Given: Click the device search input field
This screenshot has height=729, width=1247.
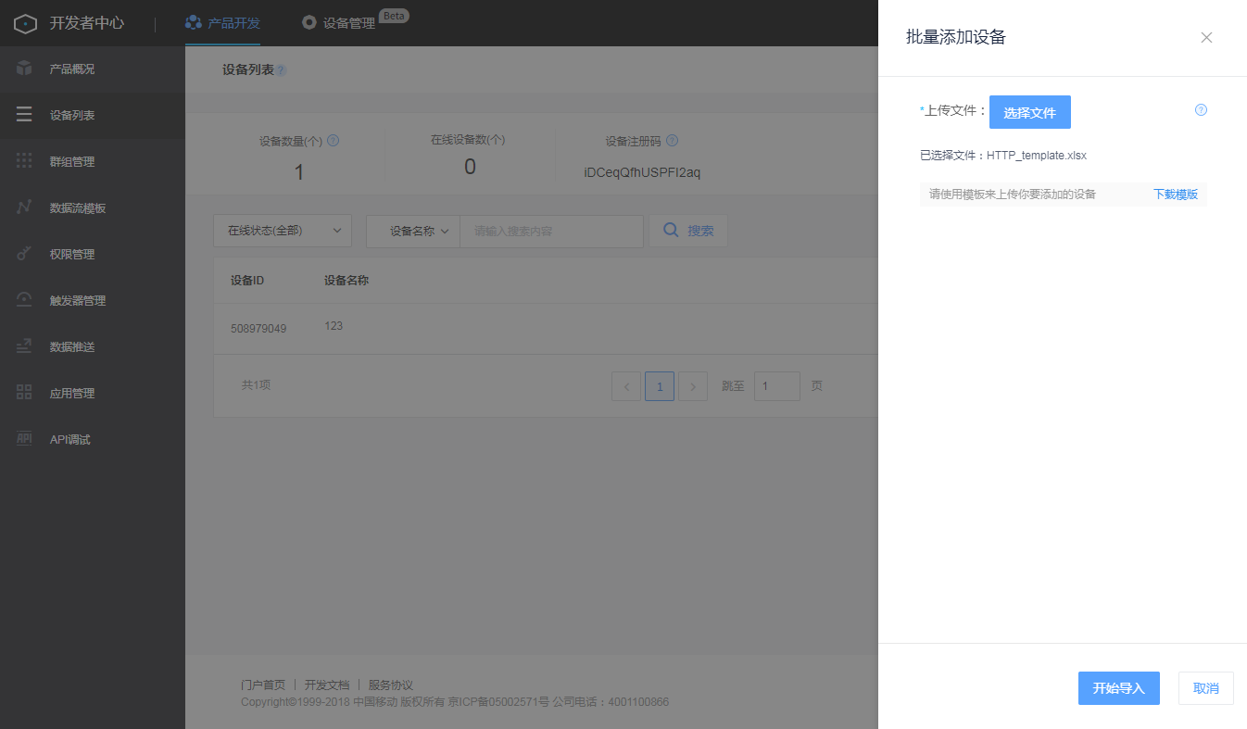Looking at the screenshot, I should coord(552,231).
